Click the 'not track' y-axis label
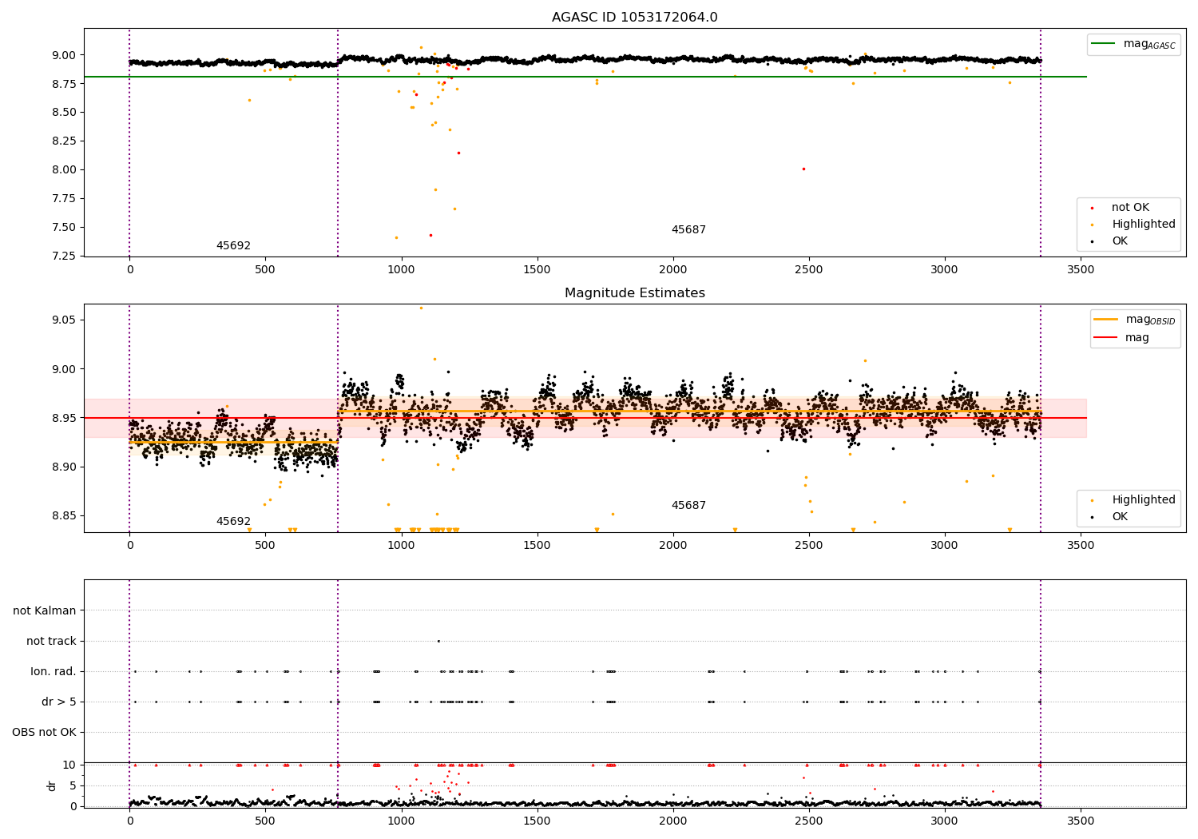1198x839 pixels. 51,641
